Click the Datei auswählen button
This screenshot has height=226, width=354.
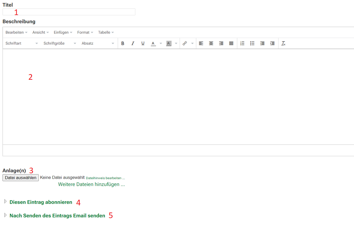pyautogui.click(x=21, y=178)
